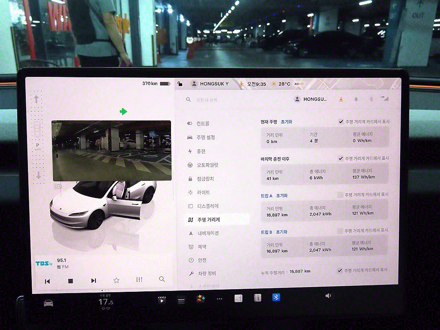The image size is (440, 330).
Task: Toggle odometer-card checkbox for 누적 주행거리
Action: pos(339,270)
